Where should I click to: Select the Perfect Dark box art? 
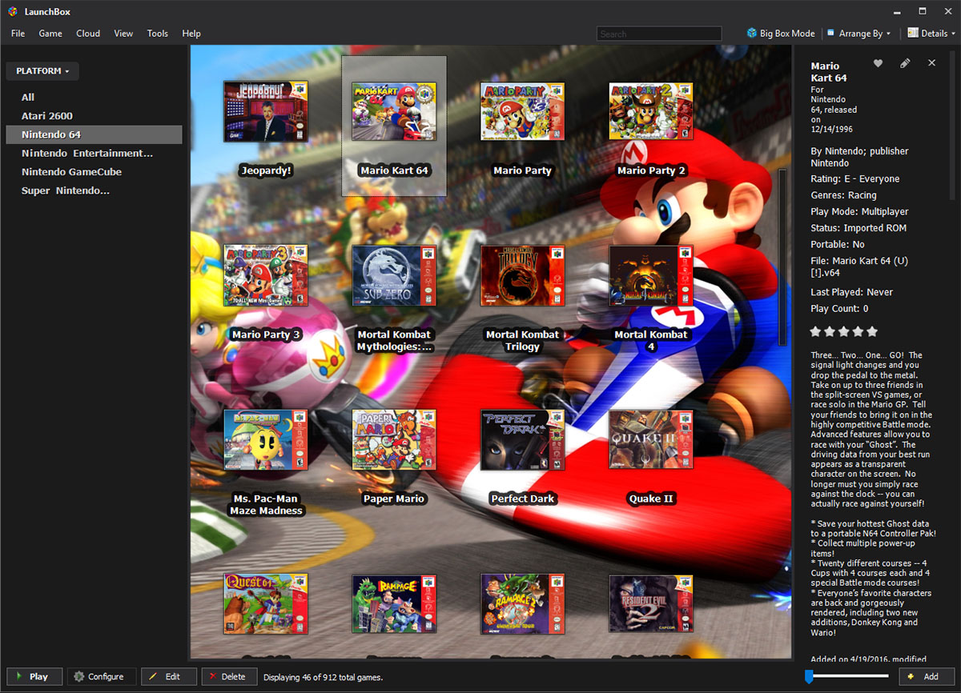click(x=522, y=440)
